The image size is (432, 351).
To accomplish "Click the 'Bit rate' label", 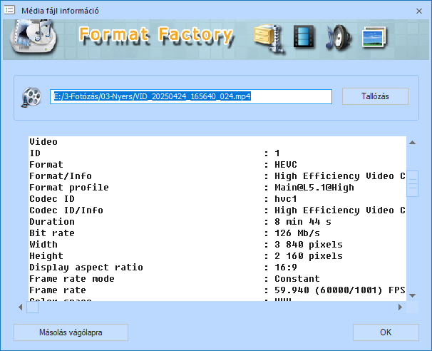I will coord(52,233).
